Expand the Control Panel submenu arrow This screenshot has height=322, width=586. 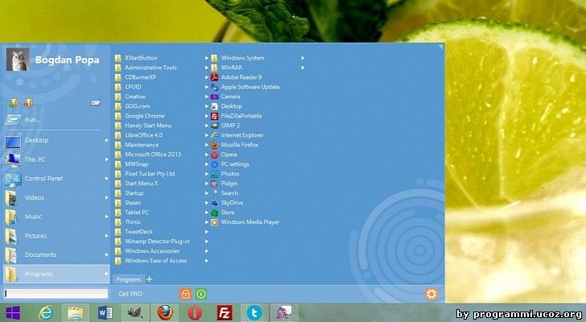106,179
